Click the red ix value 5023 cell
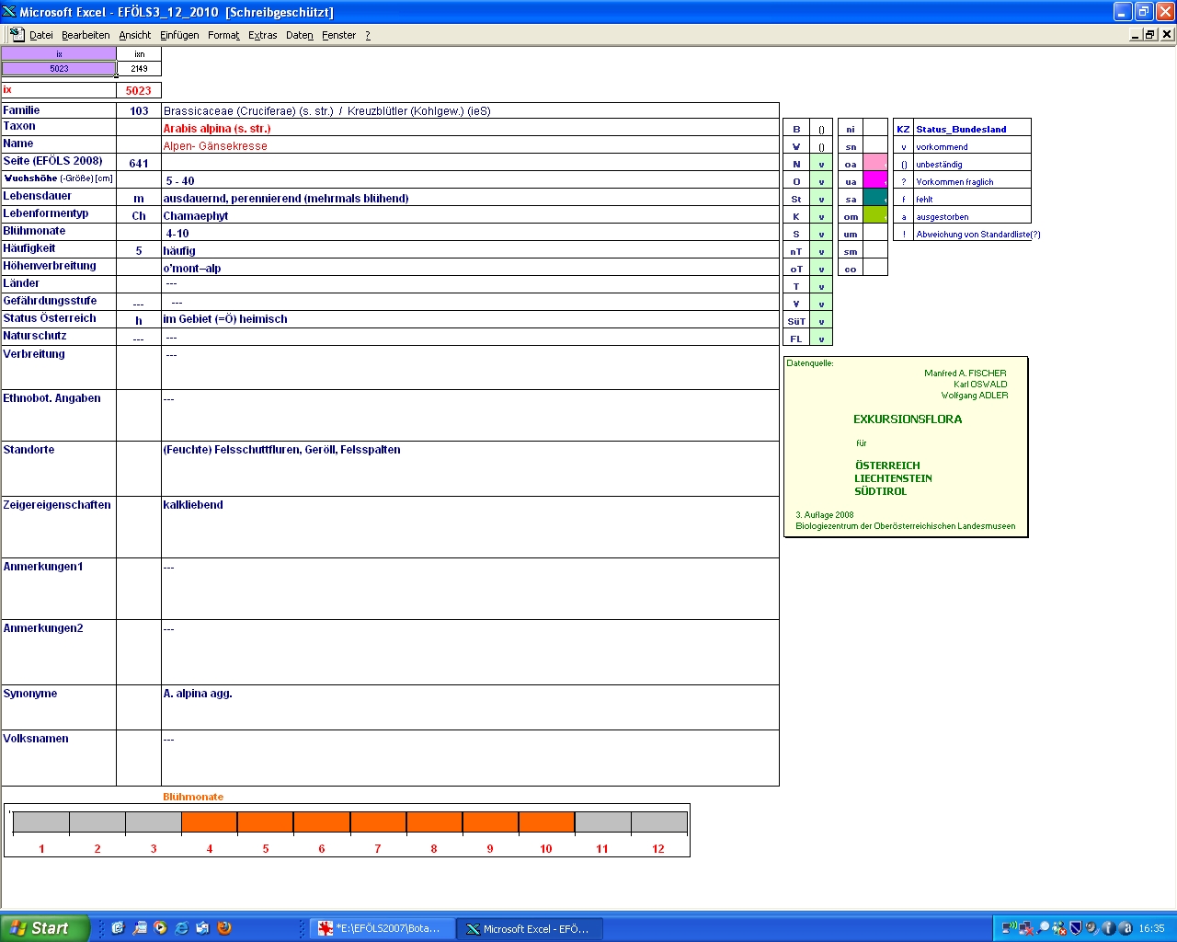The width and height of the screenshot is (1177, 942). pos(139,90)
